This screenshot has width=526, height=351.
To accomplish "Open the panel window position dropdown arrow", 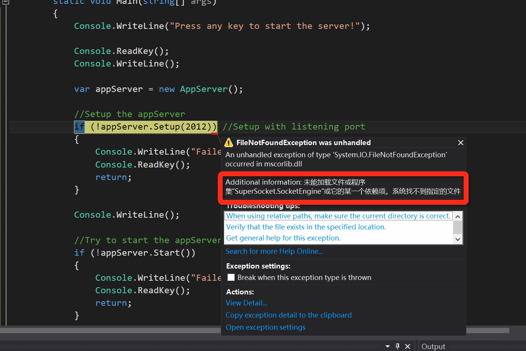I will pyautogui.click(x=388, y=346).
